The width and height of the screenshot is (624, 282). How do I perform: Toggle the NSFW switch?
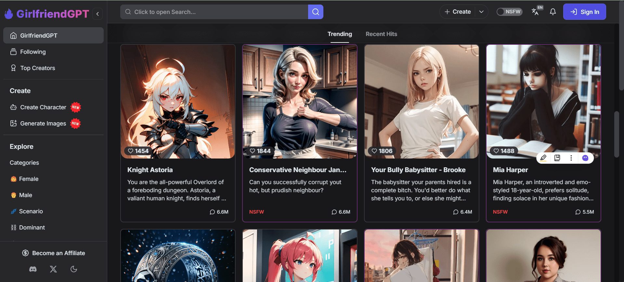(509, 12)
